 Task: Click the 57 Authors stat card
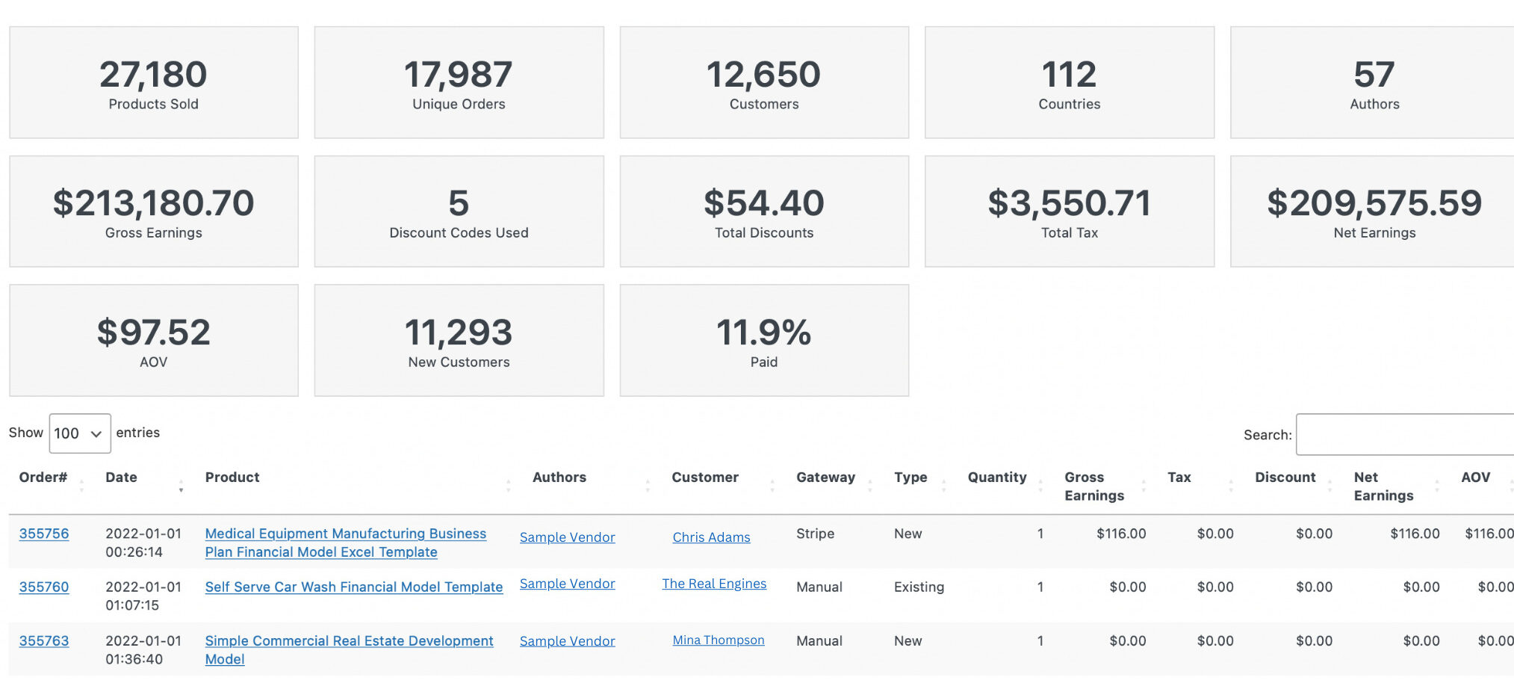[1373, 83]
